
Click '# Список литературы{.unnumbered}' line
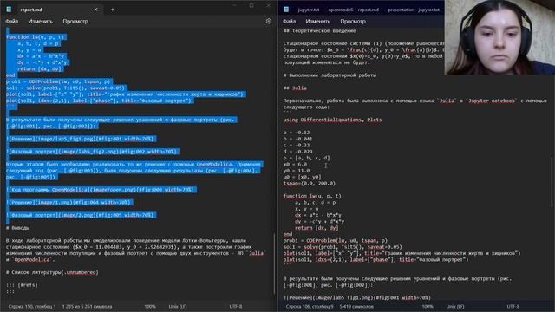tap(52, 272)
